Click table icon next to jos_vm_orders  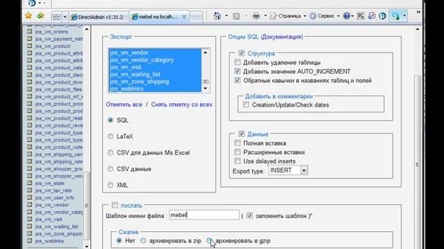pyautogui.click(x=29, y=32)
